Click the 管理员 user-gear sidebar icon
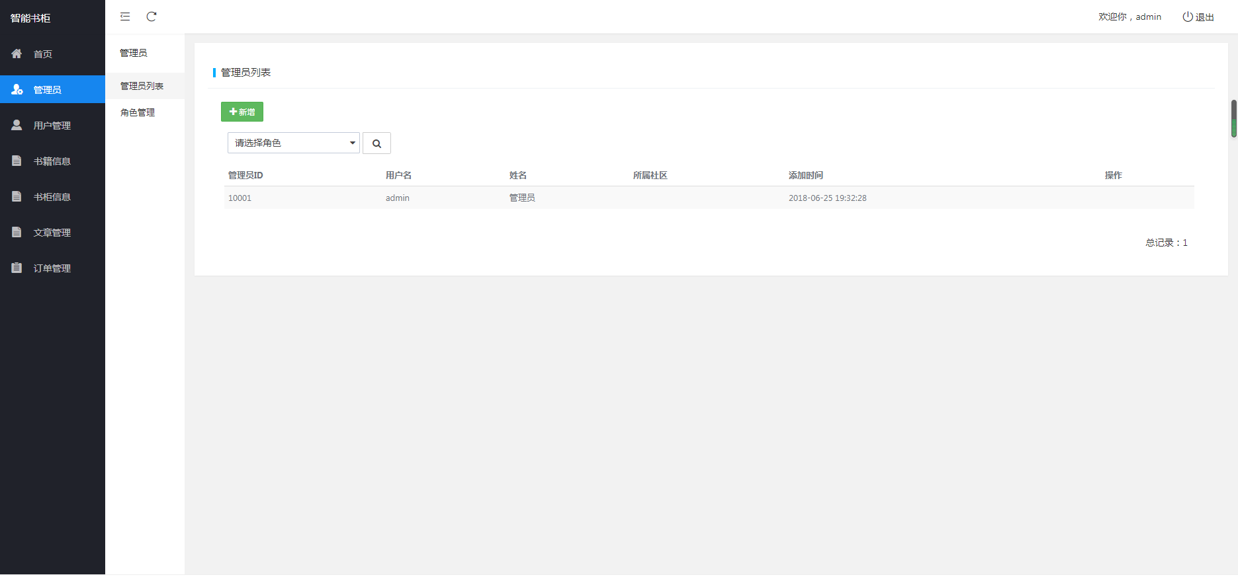Screen dimensions: 1238x577 (x=17, y=89)
